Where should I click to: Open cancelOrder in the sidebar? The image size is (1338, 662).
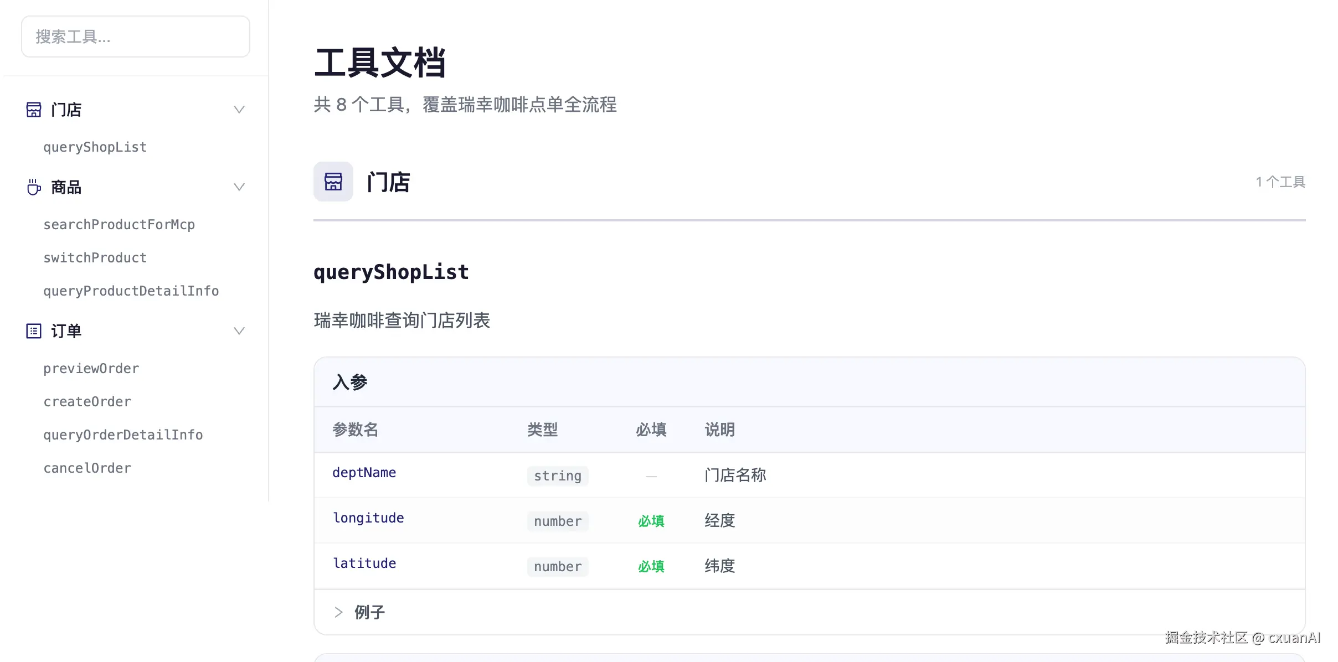[x=88, y=468]
